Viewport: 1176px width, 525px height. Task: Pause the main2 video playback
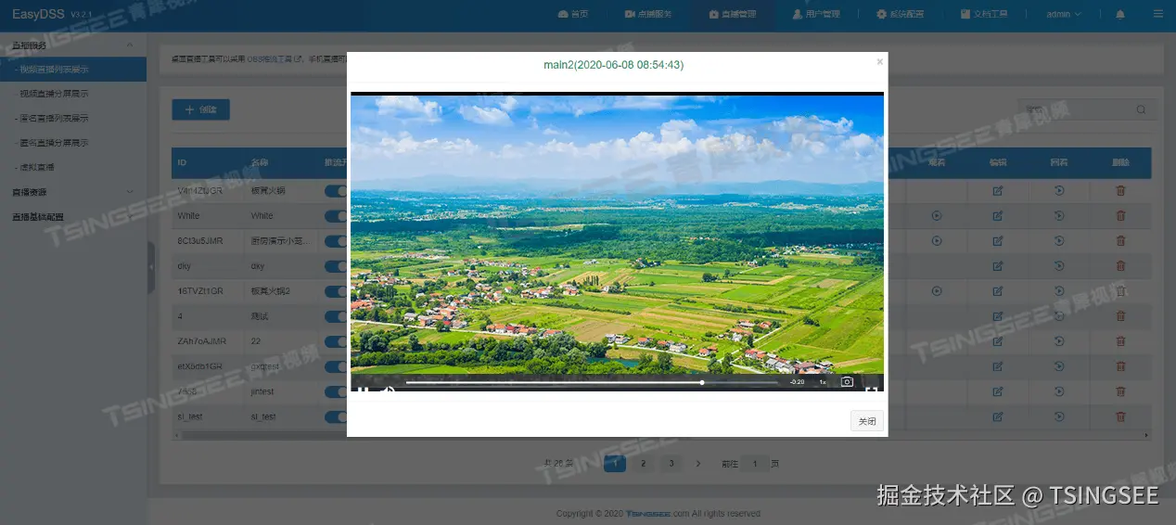[x=363, y=390]
